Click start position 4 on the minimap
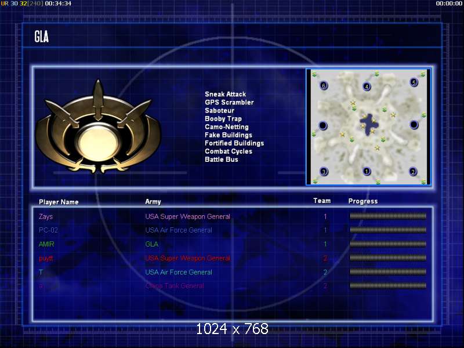This screenshot has width=464, height=348. pyautogui.click(x=367, y=86)
